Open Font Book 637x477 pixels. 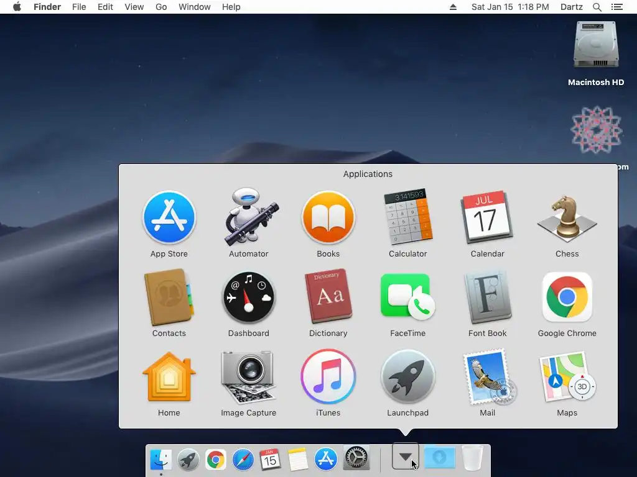pyautogui.click(x=488, y=297)
